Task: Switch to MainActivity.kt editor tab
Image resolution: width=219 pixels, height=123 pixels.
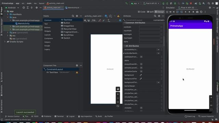Action: point(72,8)
